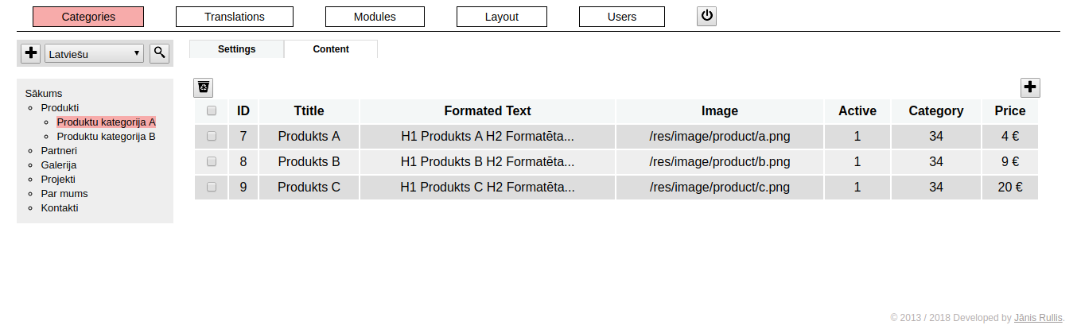Delete selected rows with trash icon

(x=204, y=87)
